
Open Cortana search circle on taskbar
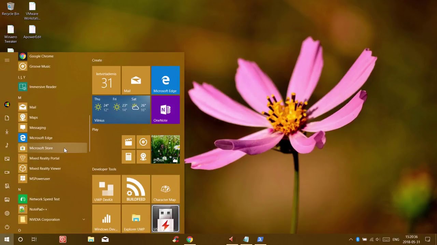coord(20,240)
